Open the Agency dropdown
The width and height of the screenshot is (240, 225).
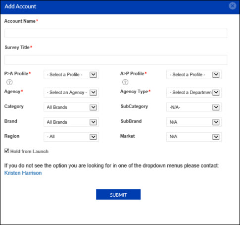click(x=71, y=93)
